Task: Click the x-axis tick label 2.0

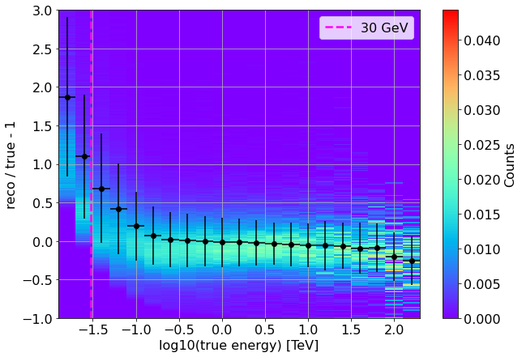Action: pos(394,330)
